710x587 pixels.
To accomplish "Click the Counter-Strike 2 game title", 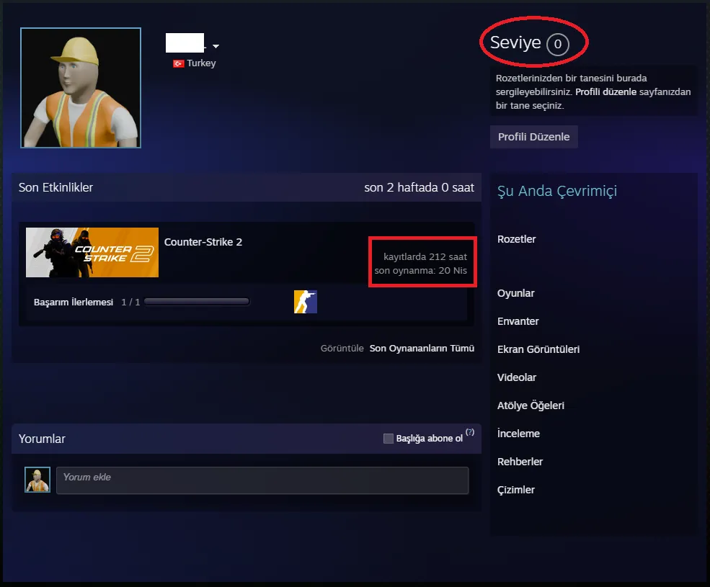I will coord(203,242).
